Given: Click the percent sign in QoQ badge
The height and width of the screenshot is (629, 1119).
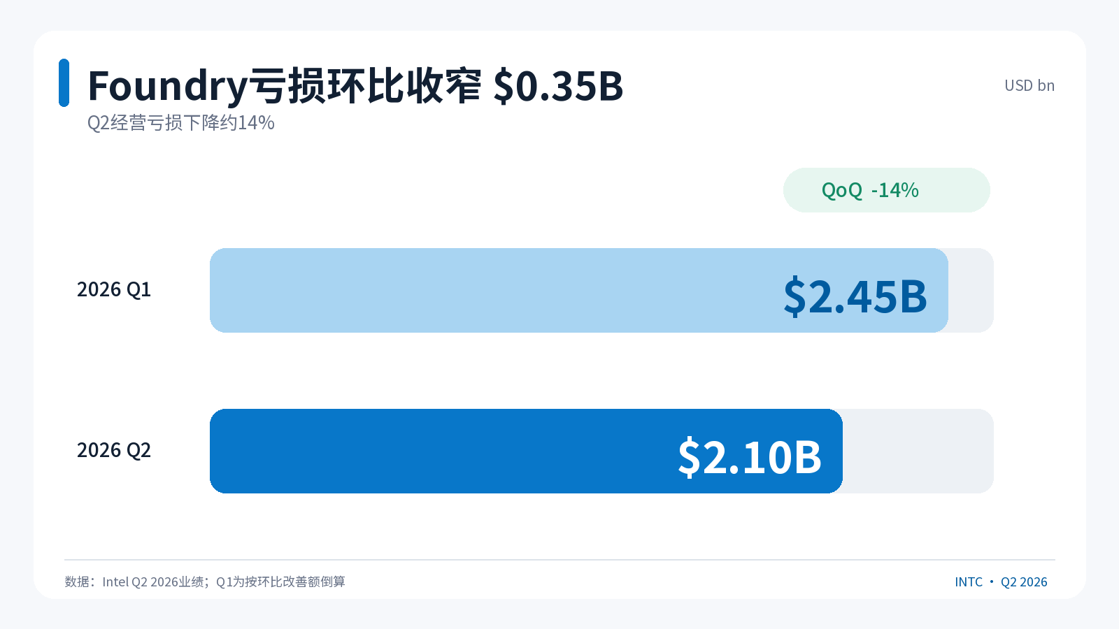Looking at the screenshot, I should (x=910, y=190).
